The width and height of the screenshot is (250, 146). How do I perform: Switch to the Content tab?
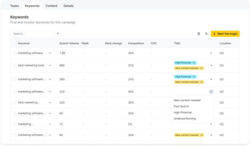51,6
